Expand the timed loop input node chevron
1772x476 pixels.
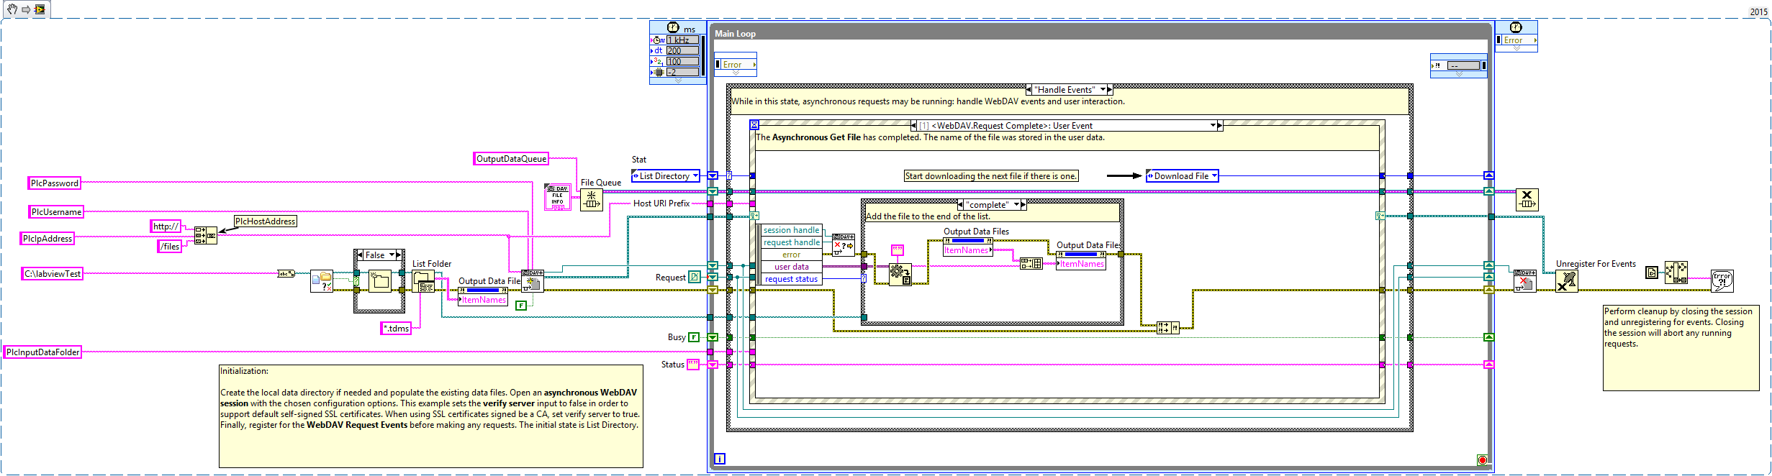pos(677,81)
